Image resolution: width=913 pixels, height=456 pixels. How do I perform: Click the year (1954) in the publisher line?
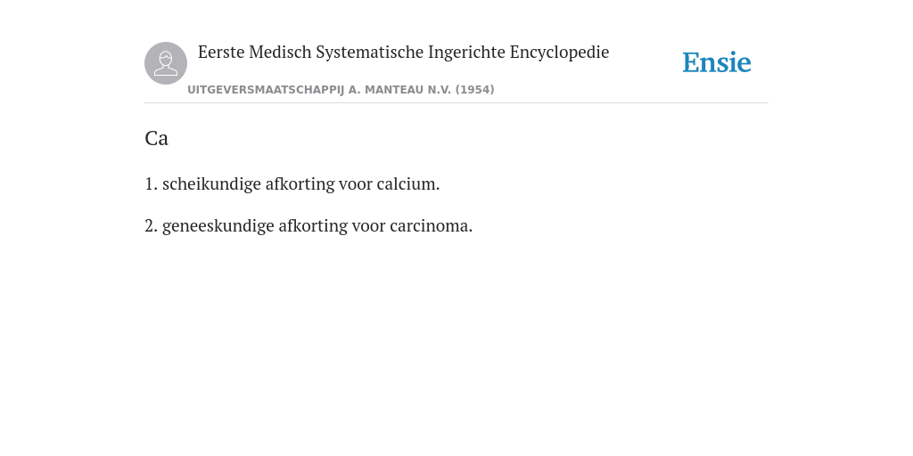[474, 90]
